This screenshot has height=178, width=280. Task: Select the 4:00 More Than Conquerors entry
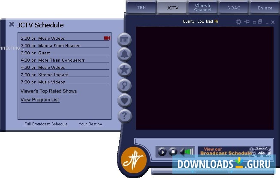[x=65, y=60]
